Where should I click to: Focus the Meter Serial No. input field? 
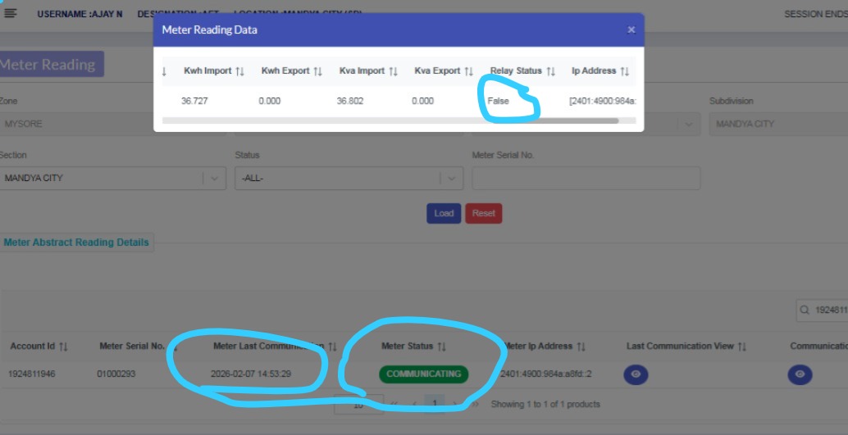pyautogui.click(x=586, y=178)
